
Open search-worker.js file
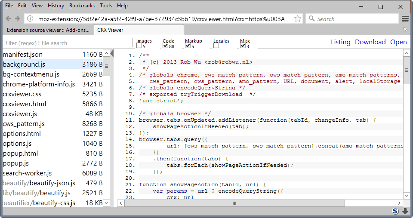pos(52,173)
